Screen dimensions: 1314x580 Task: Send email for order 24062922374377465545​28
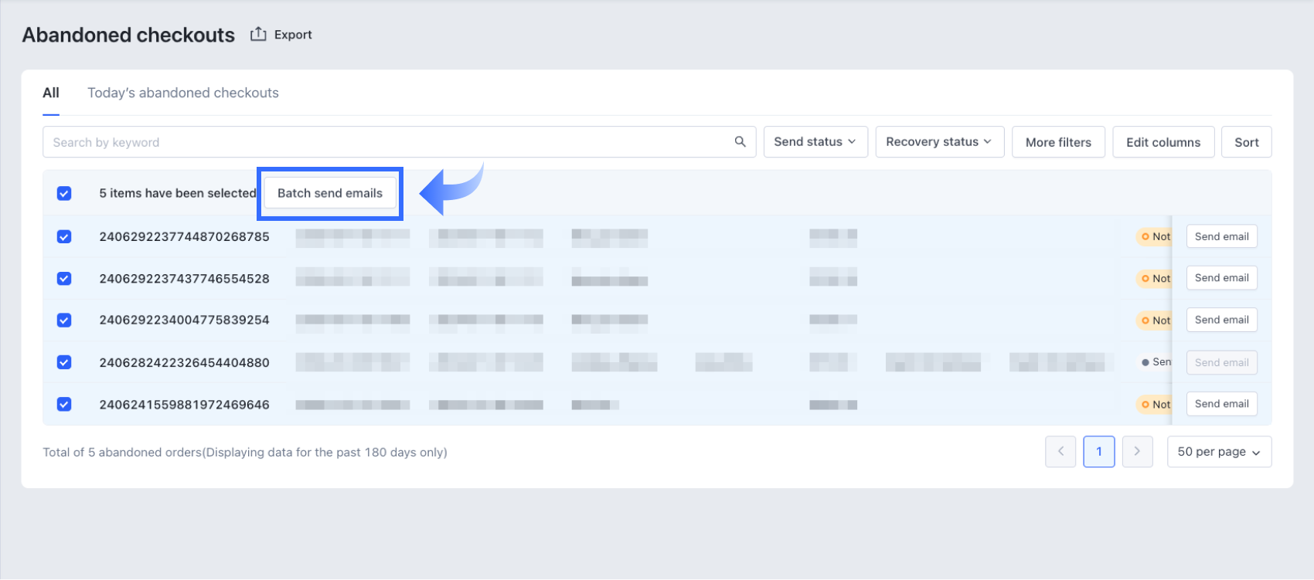tap(1221, 278)
